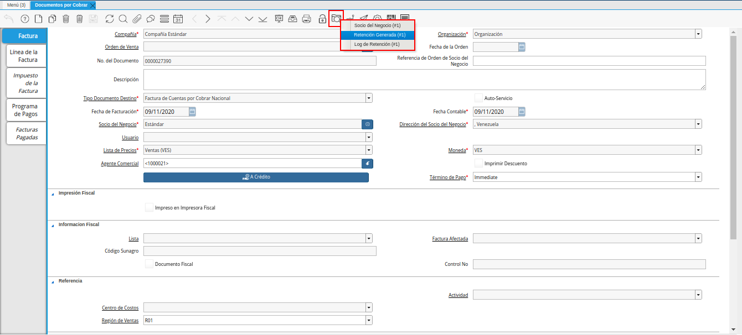Click into the Descripción text area

(424, 80)
